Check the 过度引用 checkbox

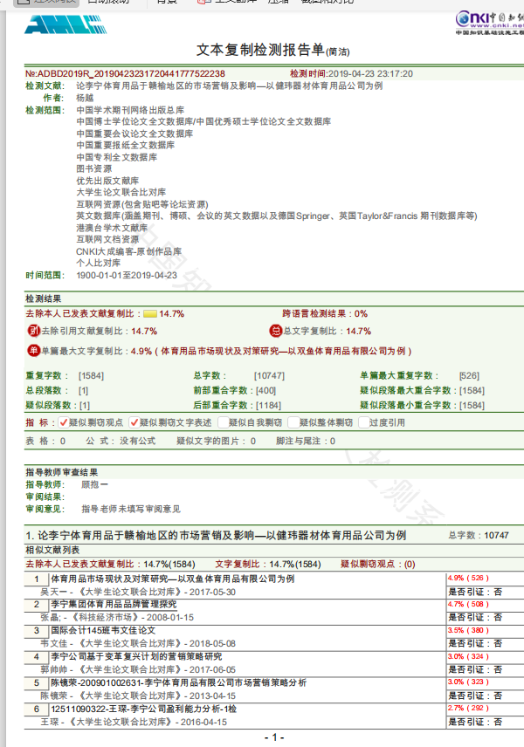364,422
